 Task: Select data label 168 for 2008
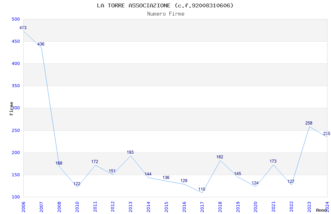click(x=59, y=163)
